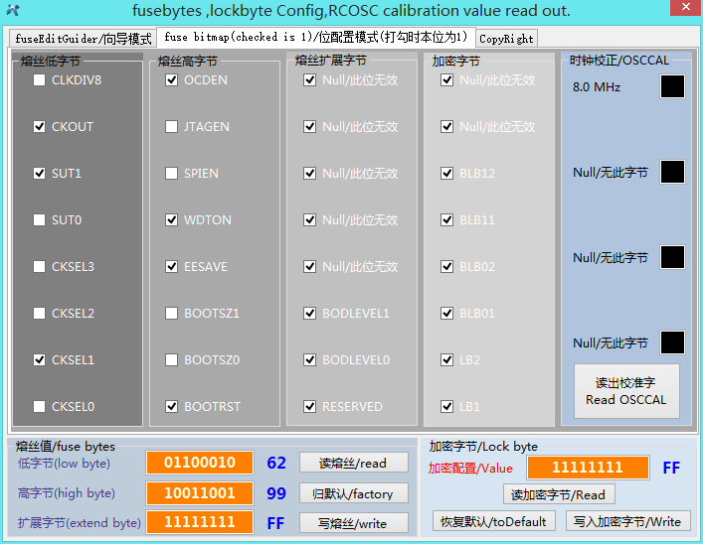Click the 恢复默认/toDefault button
The width and height of the screenshot is (703, 544).
493,521
